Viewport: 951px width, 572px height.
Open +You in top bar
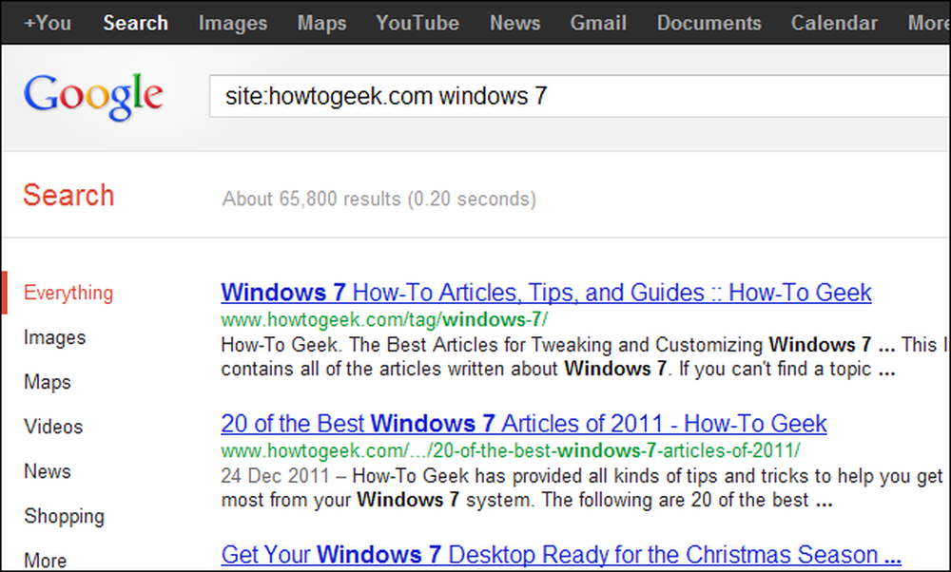pyautogui.click(x=48, y=23)
